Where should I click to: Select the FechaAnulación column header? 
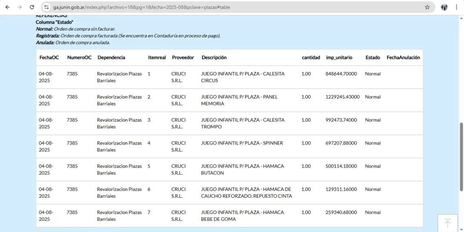(403, 57)
